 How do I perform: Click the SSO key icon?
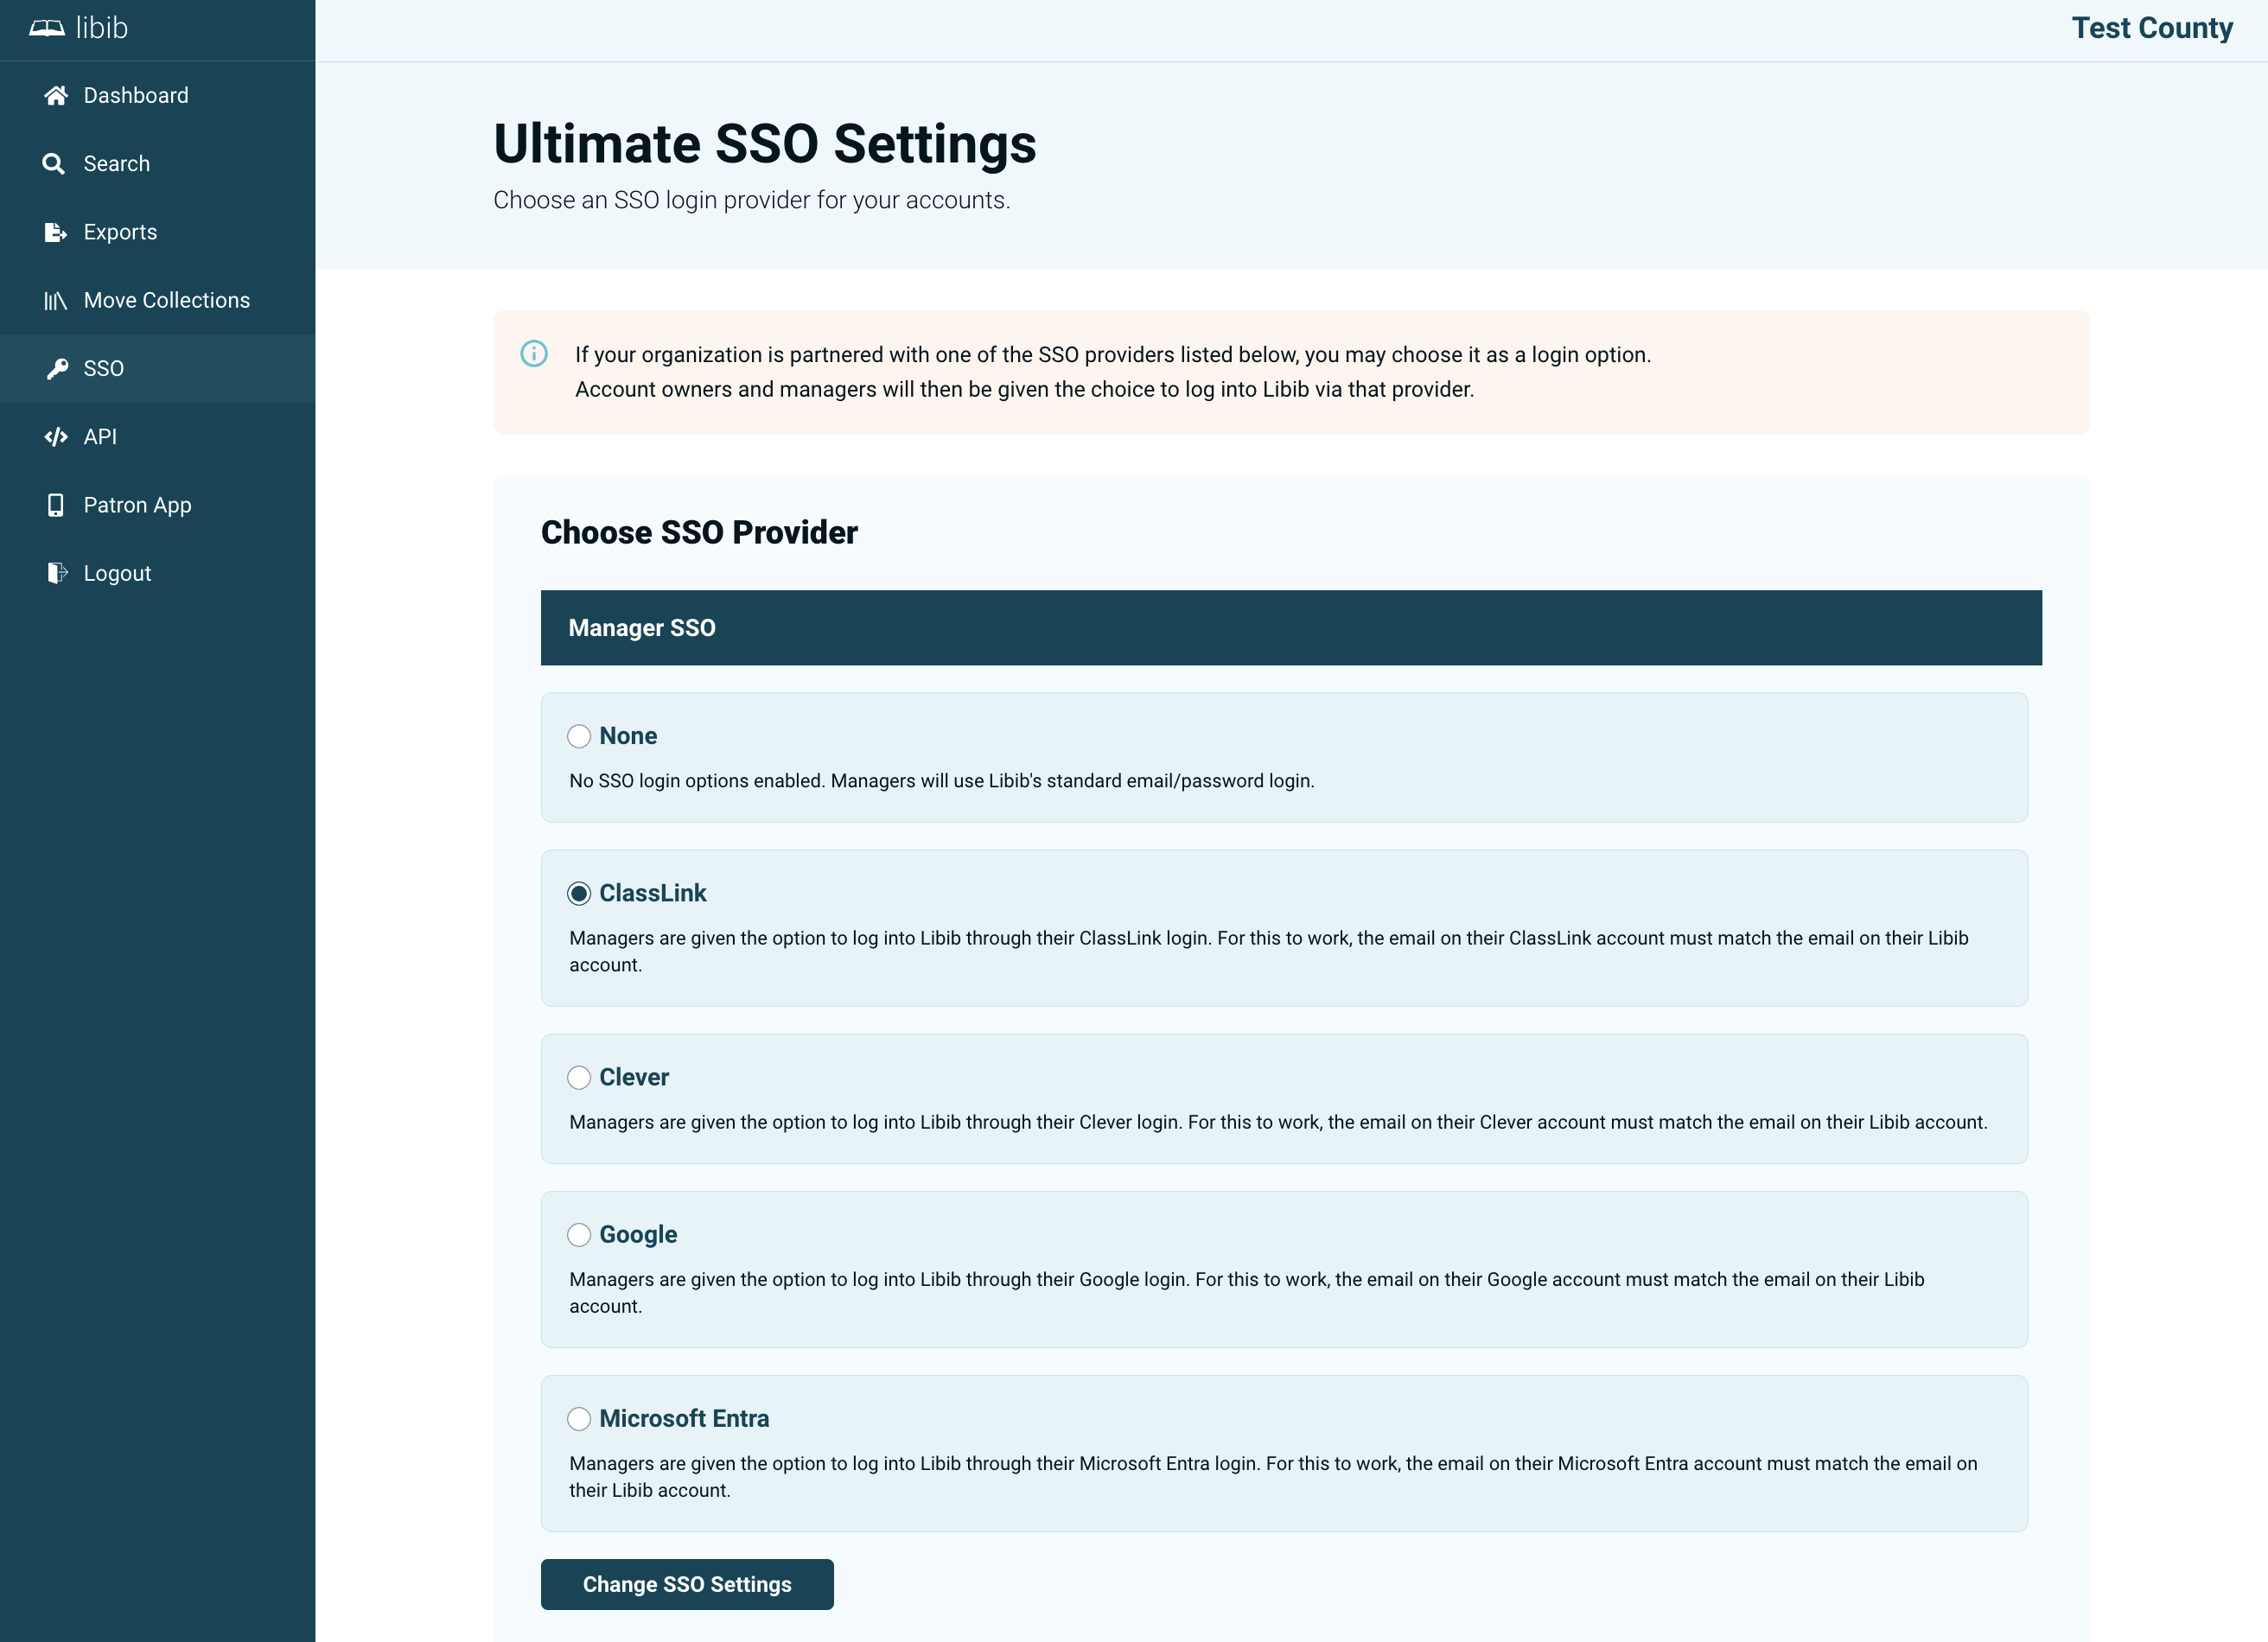pos(57,369)
